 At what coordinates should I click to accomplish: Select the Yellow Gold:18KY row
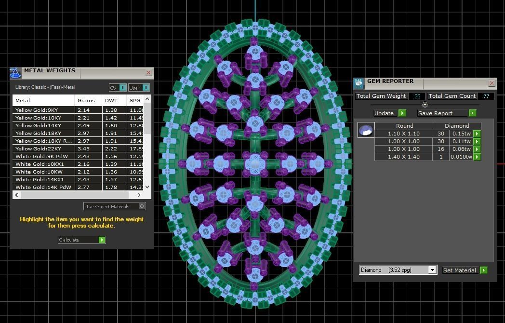[x=78, y=133]
